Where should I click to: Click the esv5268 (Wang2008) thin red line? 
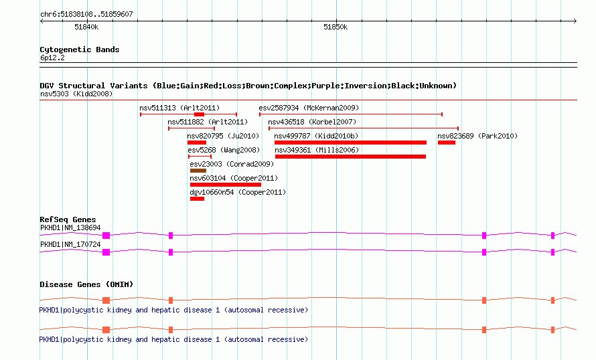point(200,157)
